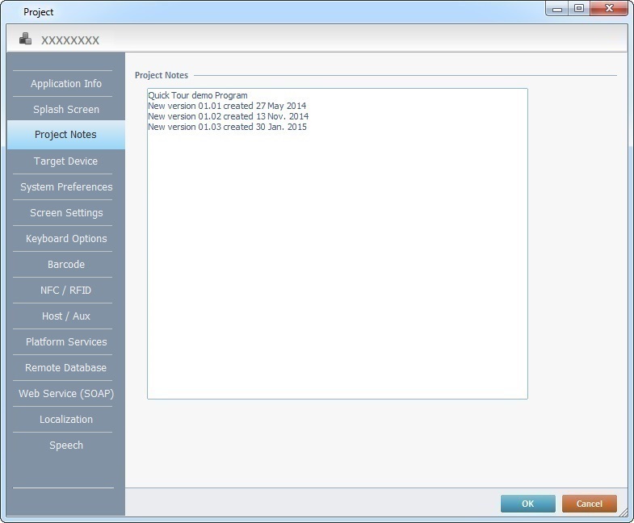Viewport: 634px width, 523px height.
Task: Select the Speech tab
Action: pos(66,446)
